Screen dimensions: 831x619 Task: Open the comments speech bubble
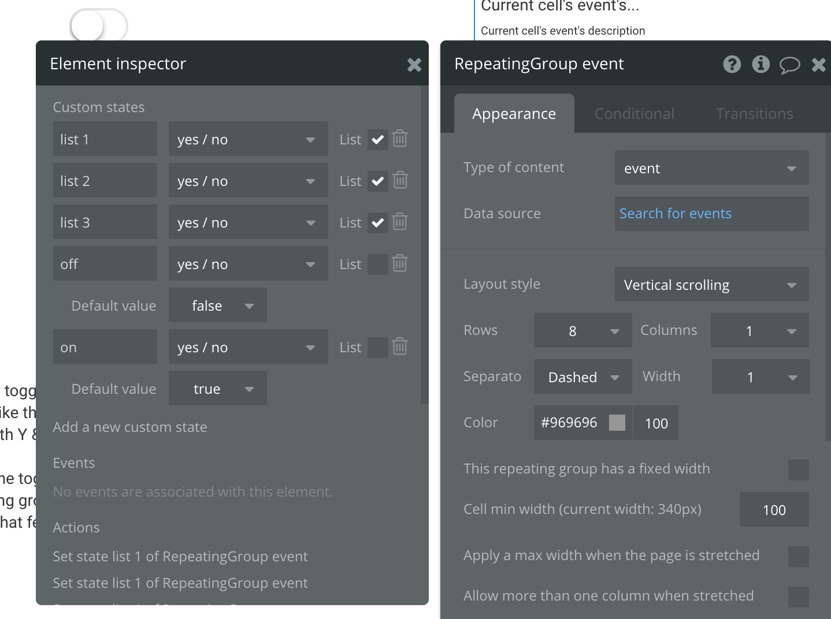(x=789, y=65)
